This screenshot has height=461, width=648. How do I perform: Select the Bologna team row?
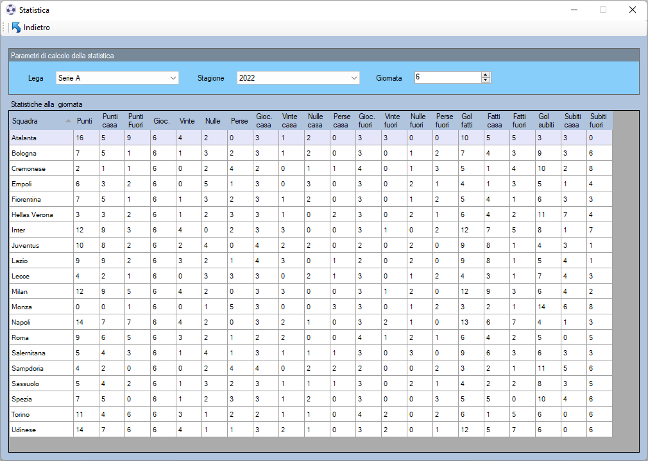click(311, 153)
